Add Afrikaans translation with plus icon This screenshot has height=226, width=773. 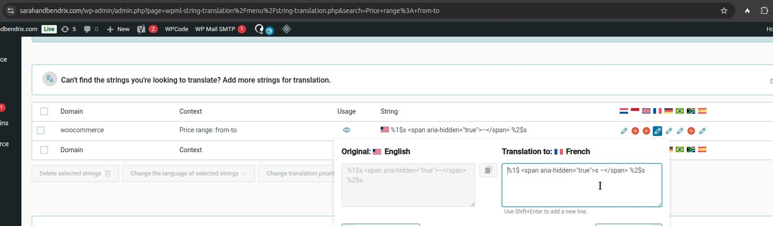[x=691, y=131]
